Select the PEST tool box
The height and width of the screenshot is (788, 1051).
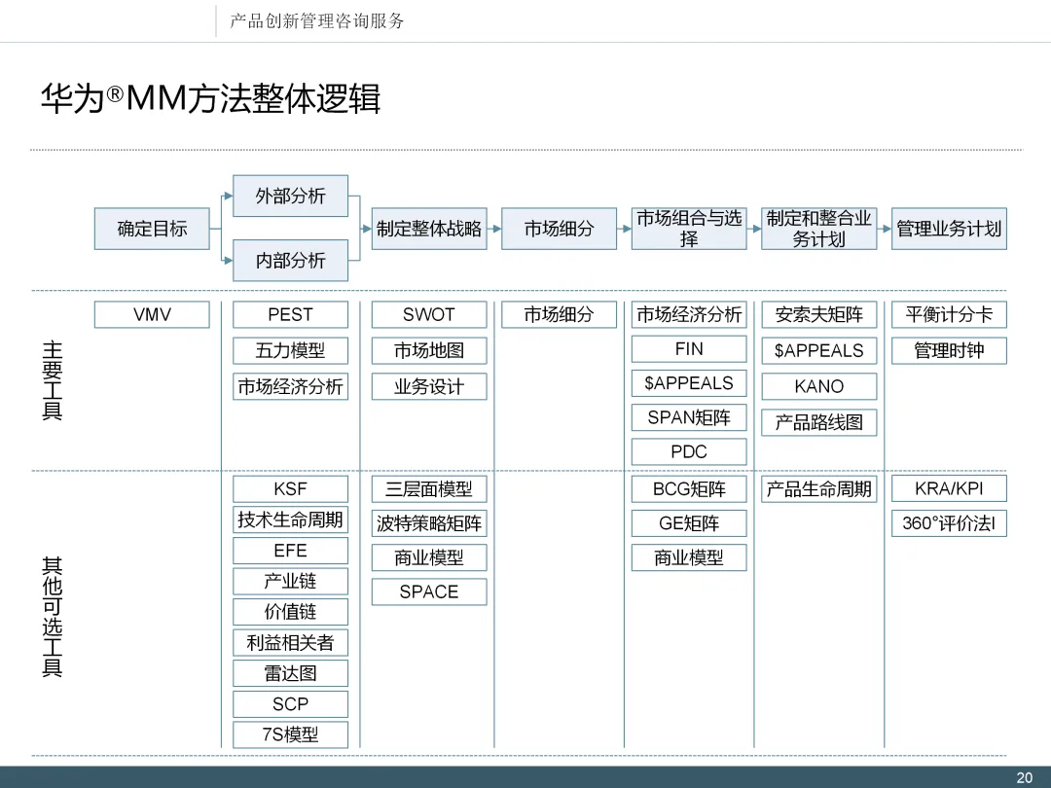[x=290, y=314]
